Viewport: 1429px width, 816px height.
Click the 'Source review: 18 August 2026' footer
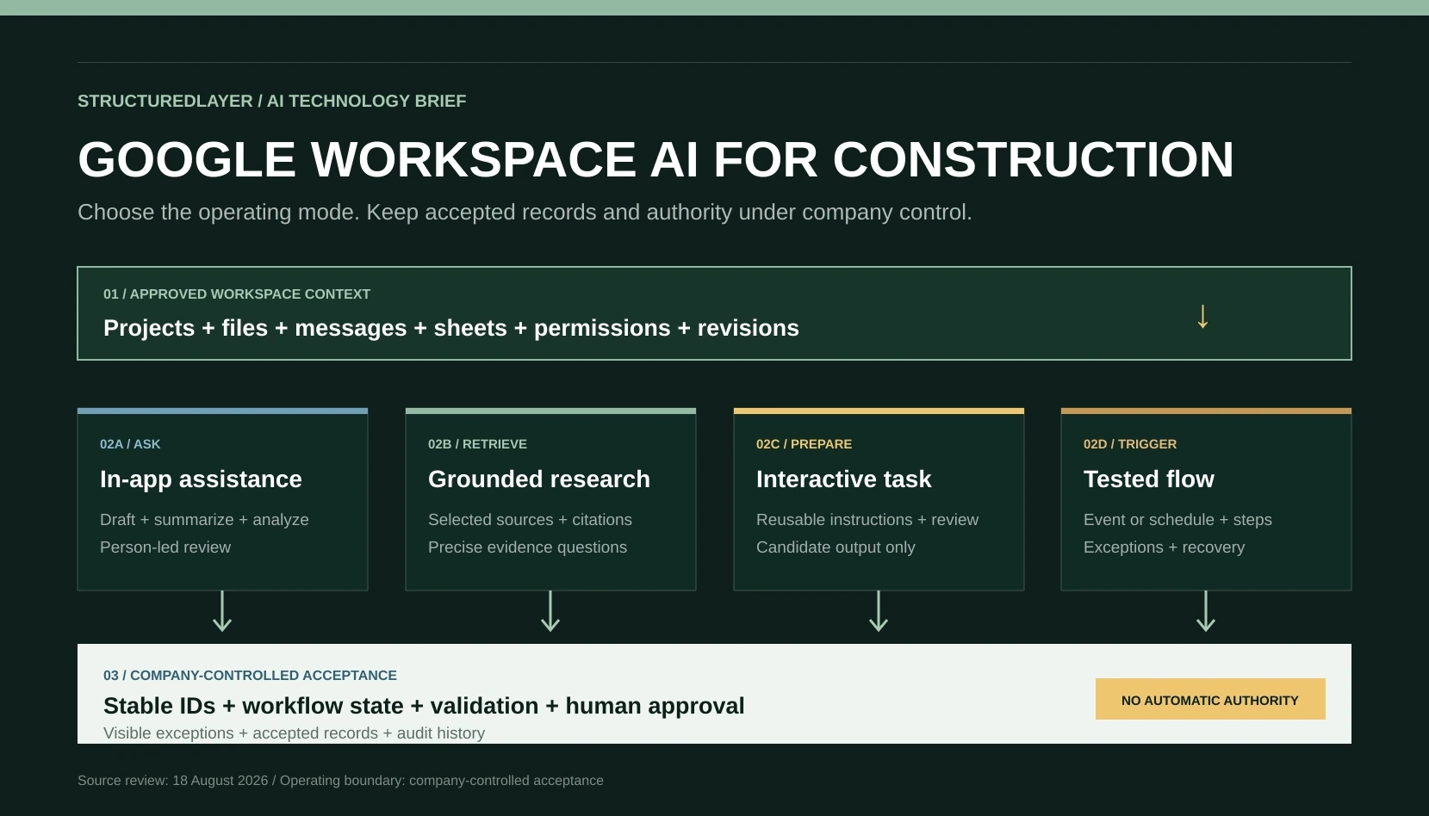[x=340, y=781]
